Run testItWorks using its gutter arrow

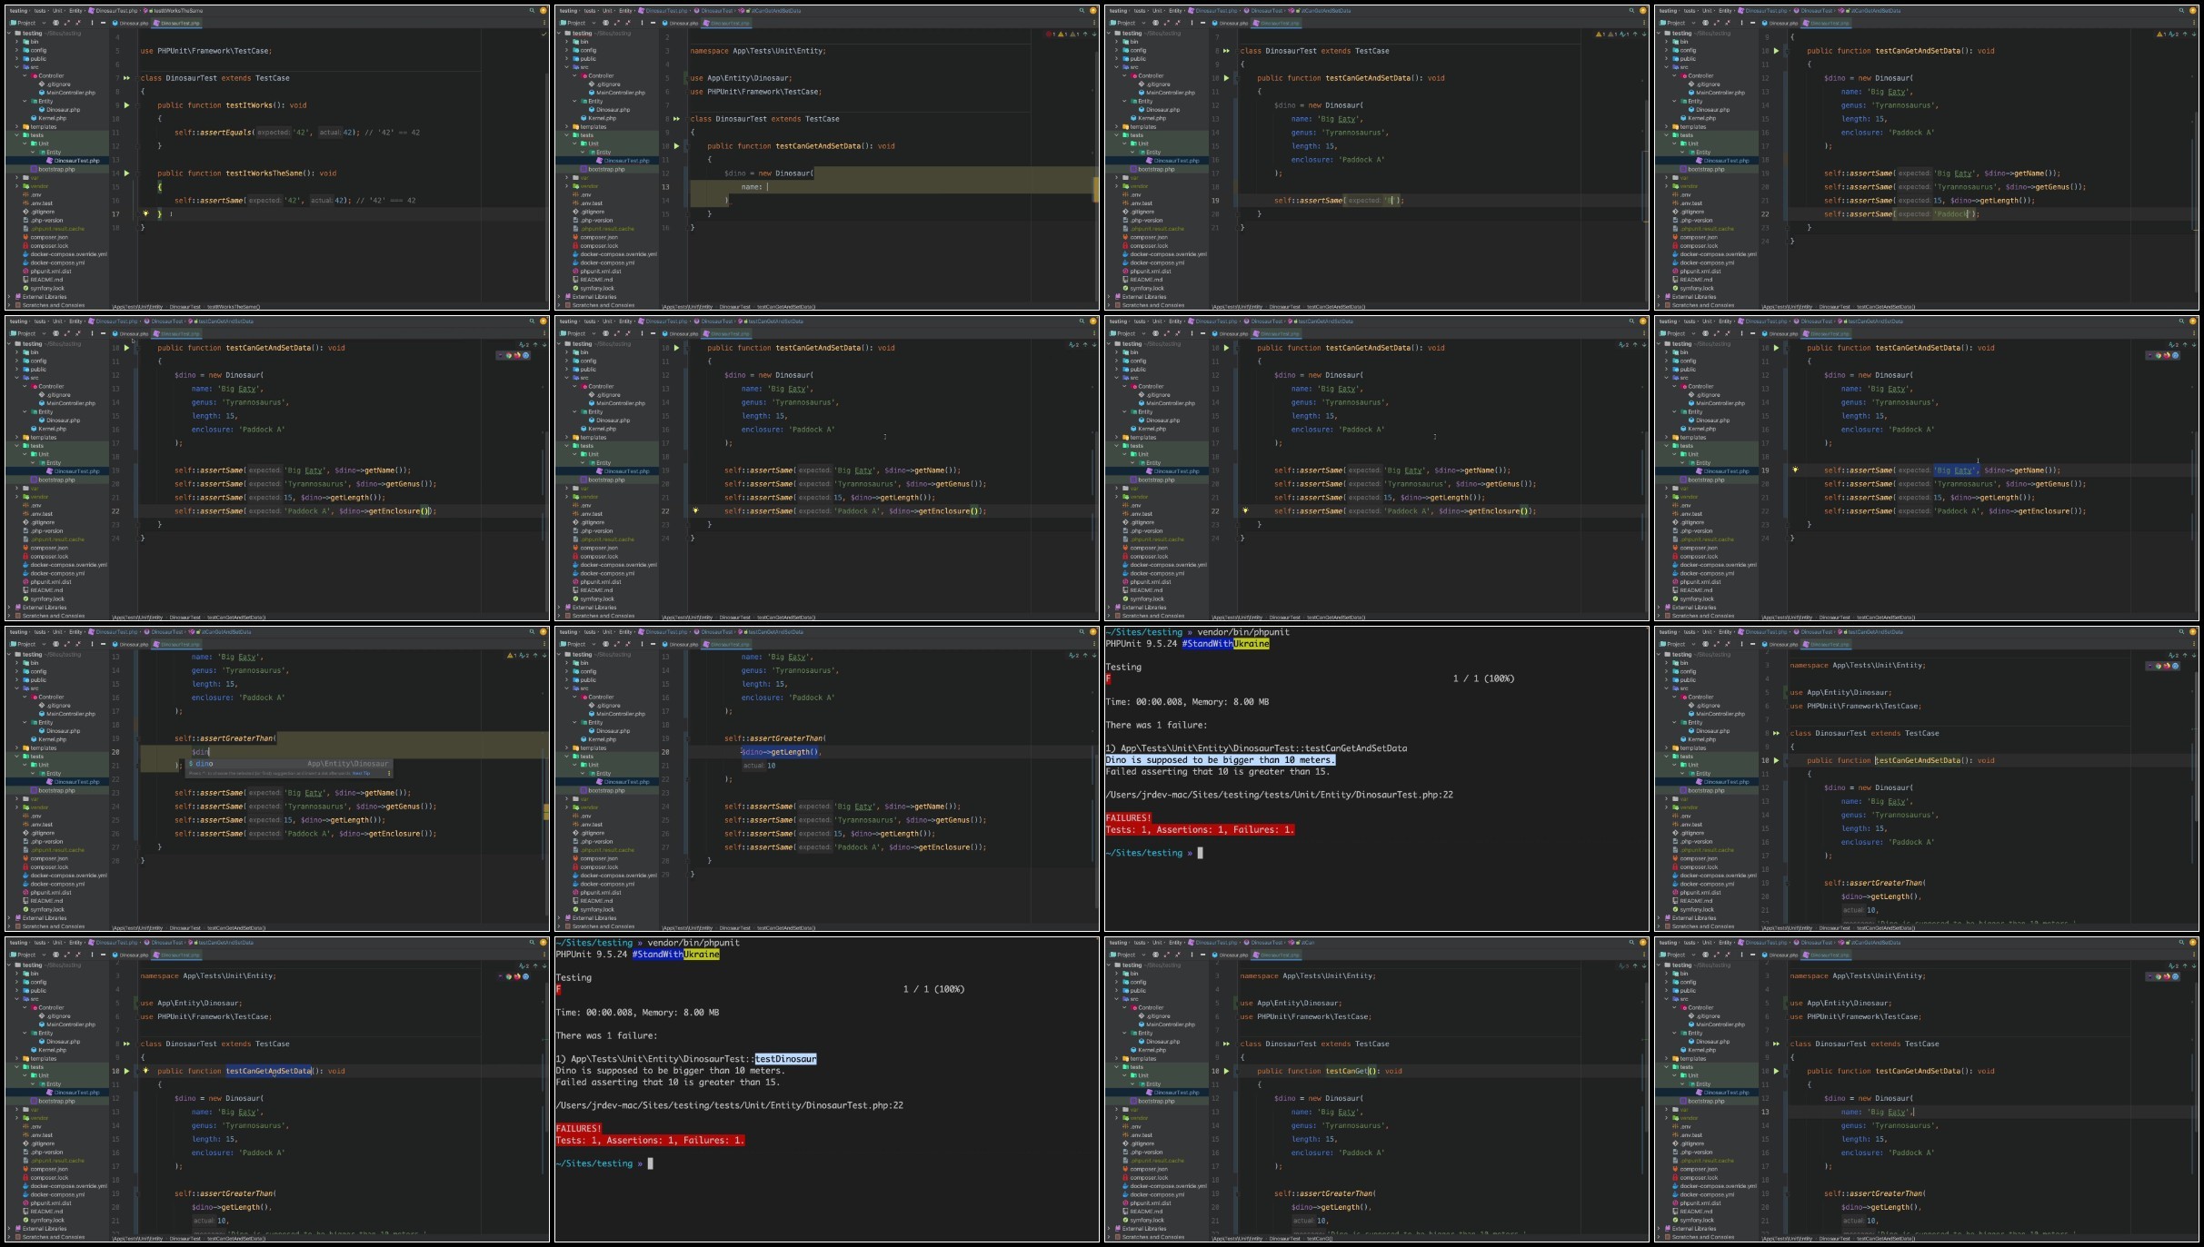point(126,105)
